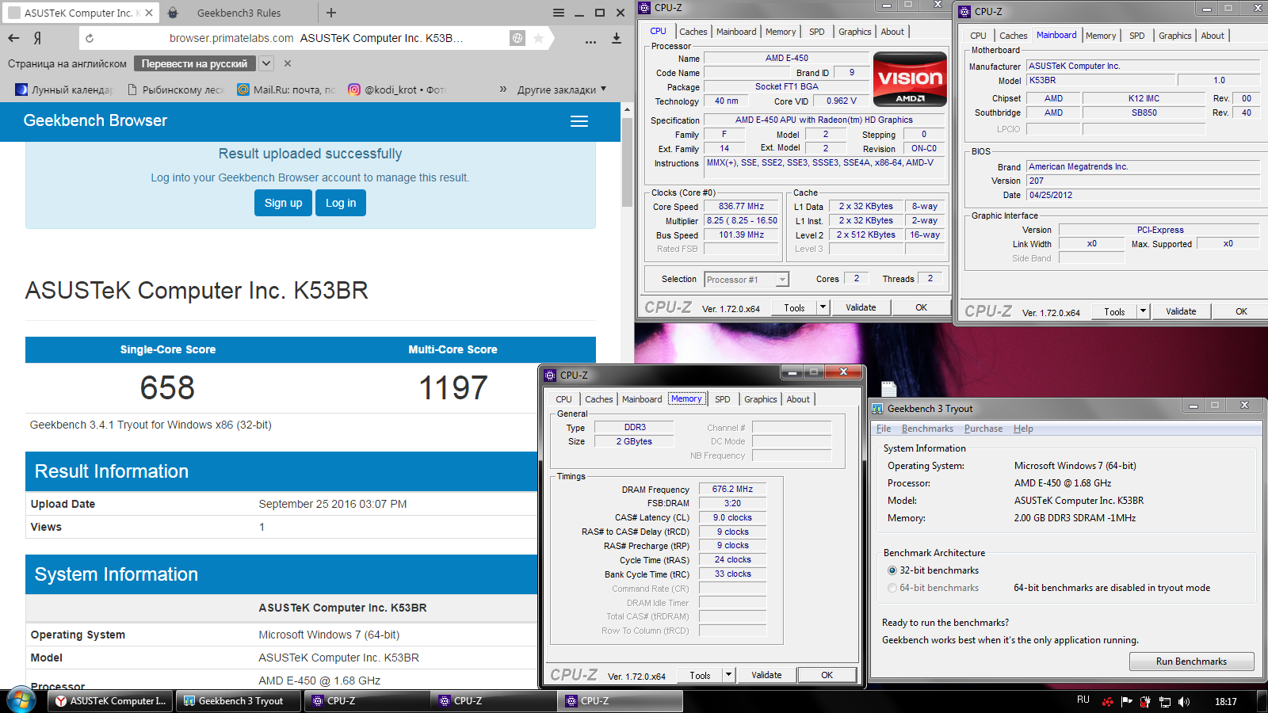Open translation options dropdown arrow
This screenshot has height=713, width=1268.
click(x=266, y=63)
